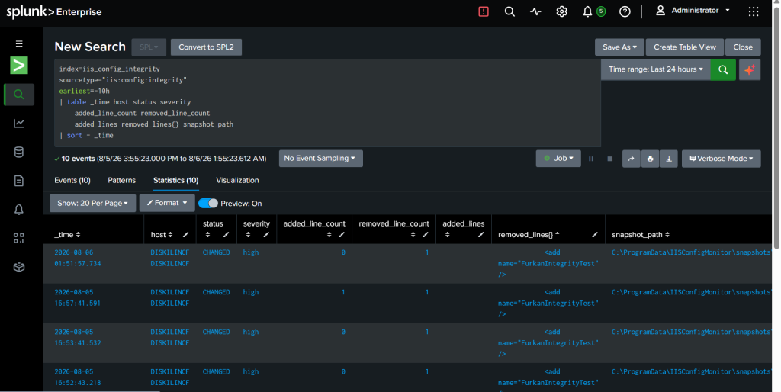The width and height of the screenshot is (781, 392).
Task: Open the Format dropdown
Action: coord(167,203)
